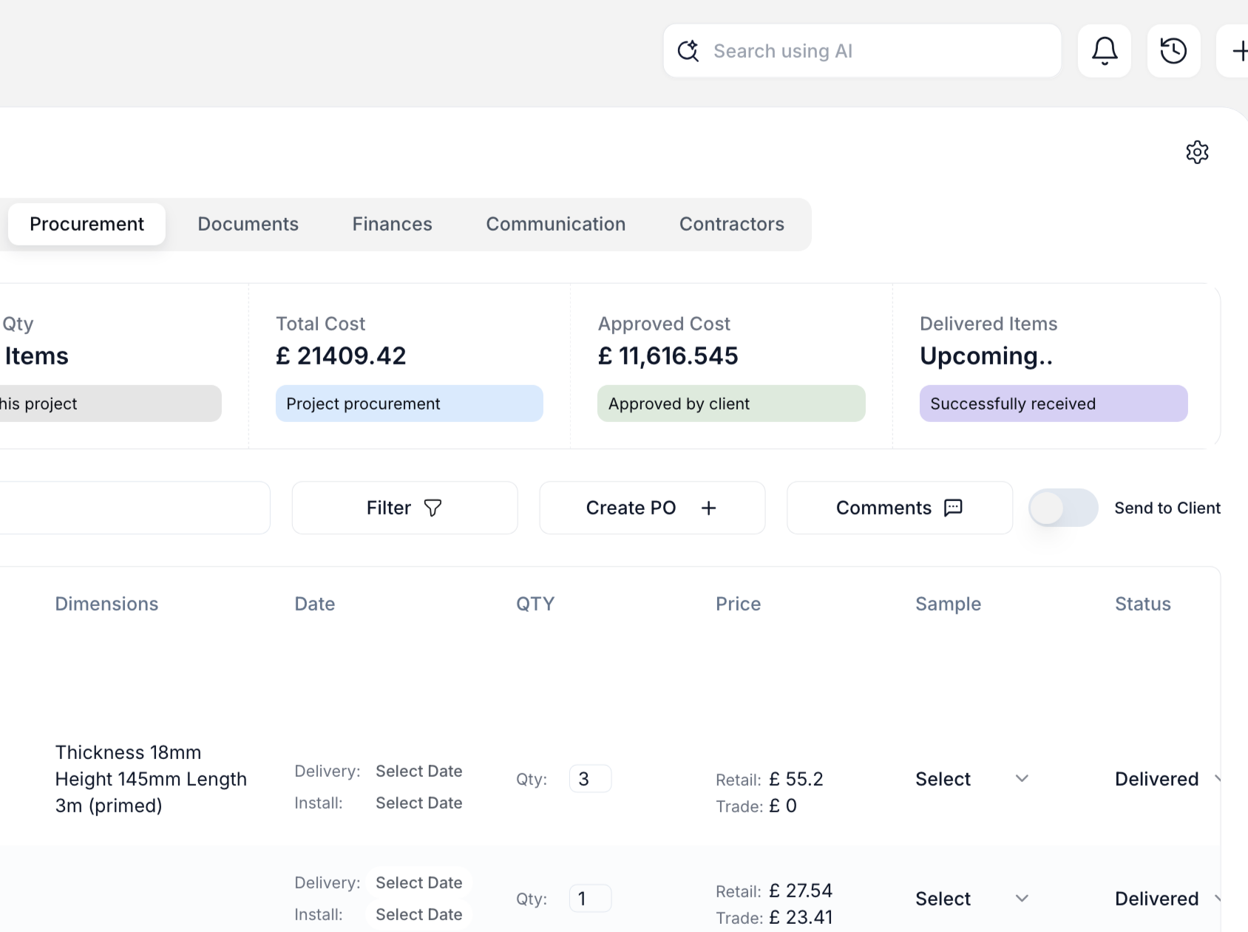Viewport: 1248px width, 932px height.
Task: Click the Retail price £ 27.54
Action: 800,891
